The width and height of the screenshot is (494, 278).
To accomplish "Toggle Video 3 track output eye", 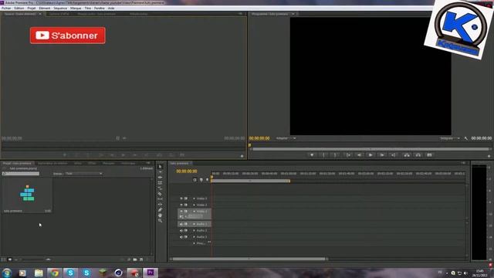I will pos(181,198).
